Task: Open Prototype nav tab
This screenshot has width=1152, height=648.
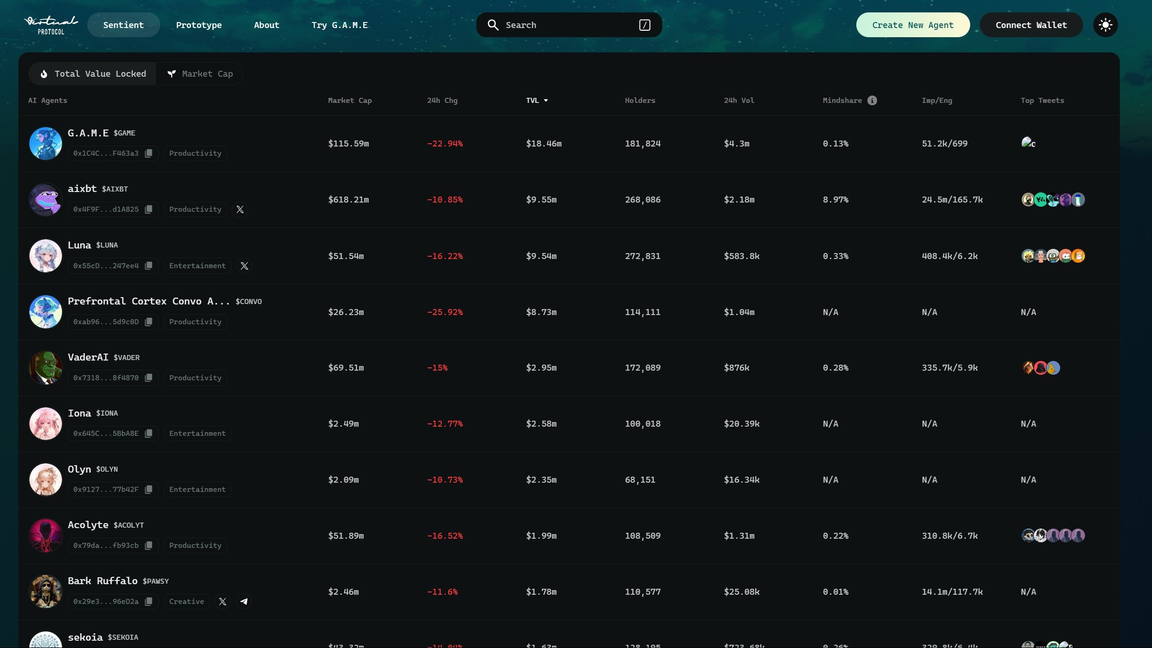Action: (x=199, y=25)
